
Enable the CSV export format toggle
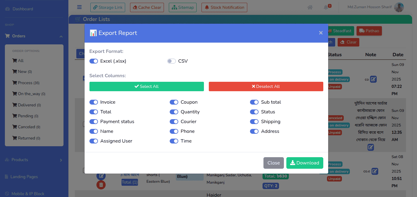(x=172, y=61)
